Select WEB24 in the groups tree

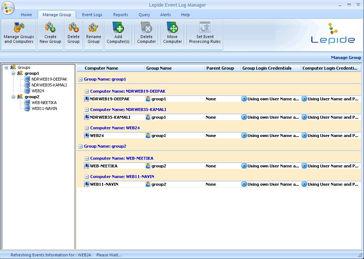(38, 91)
